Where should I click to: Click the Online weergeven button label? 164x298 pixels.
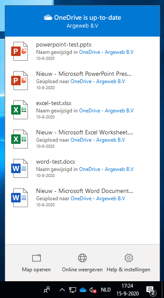pos(82,270)
